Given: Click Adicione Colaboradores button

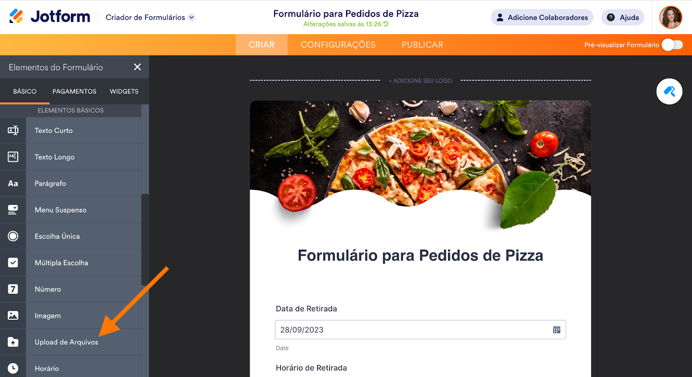Looking at the screenshot, I should pyautogui.click(x=542, y=17).
